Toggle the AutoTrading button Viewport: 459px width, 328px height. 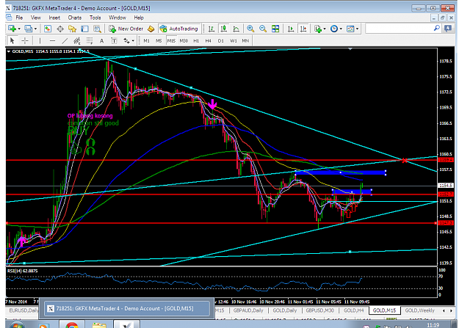[x=179, y=29]
